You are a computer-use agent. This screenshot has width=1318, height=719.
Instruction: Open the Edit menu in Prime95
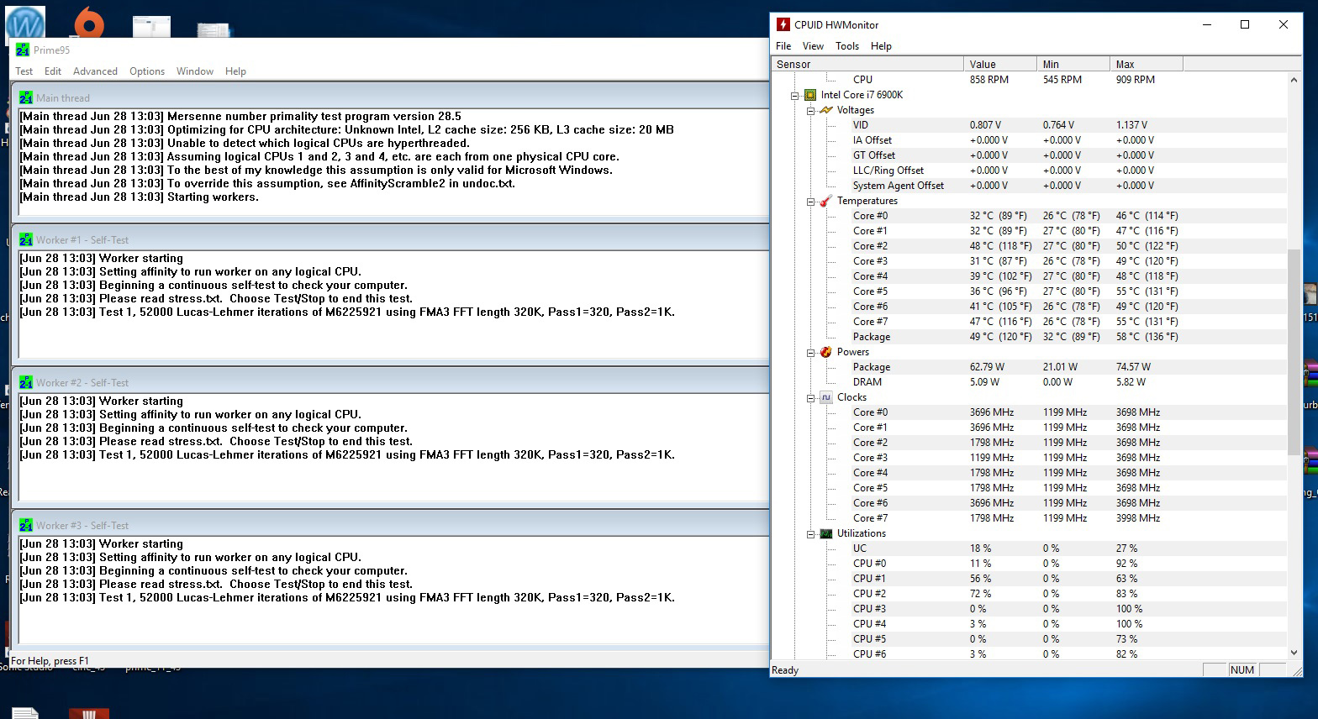point(53,71)
